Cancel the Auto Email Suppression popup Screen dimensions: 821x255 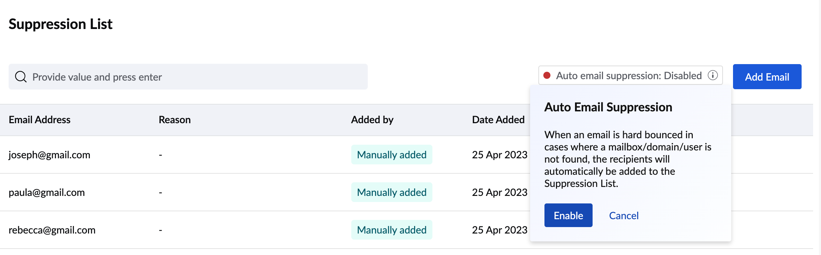tap(623, 216)
